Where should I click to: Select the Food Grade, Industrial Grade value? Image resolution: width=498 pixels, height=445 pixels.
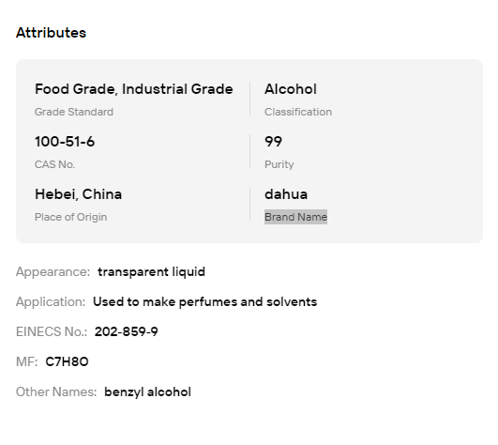(x=134, y=89)
